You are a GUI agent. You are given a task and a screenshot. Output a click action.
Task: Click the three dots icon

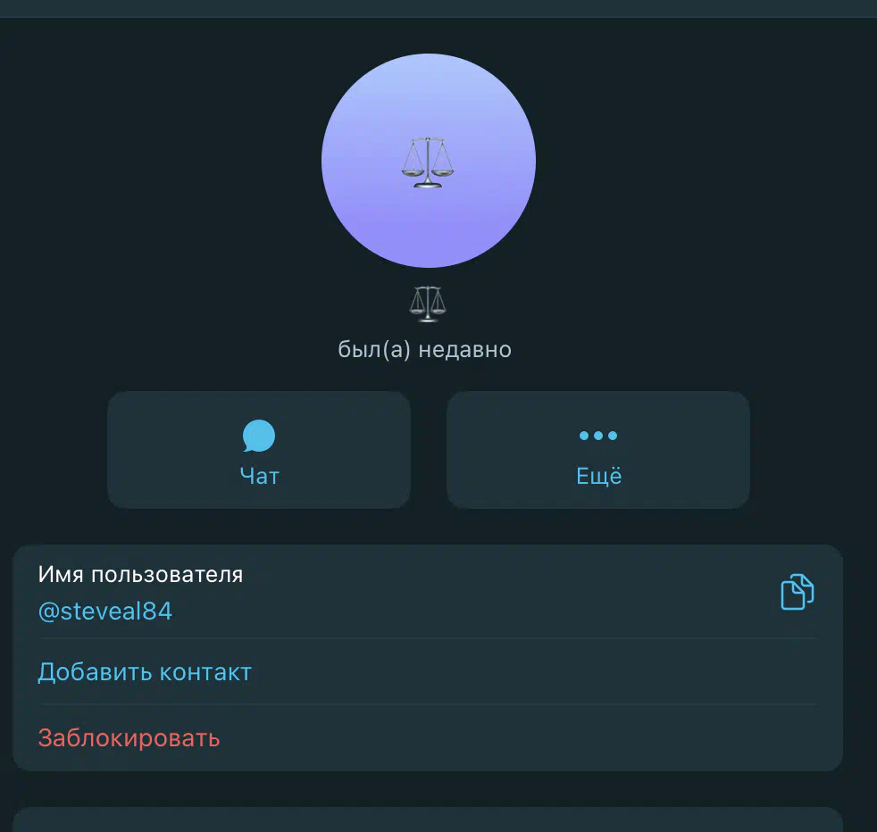597,436
